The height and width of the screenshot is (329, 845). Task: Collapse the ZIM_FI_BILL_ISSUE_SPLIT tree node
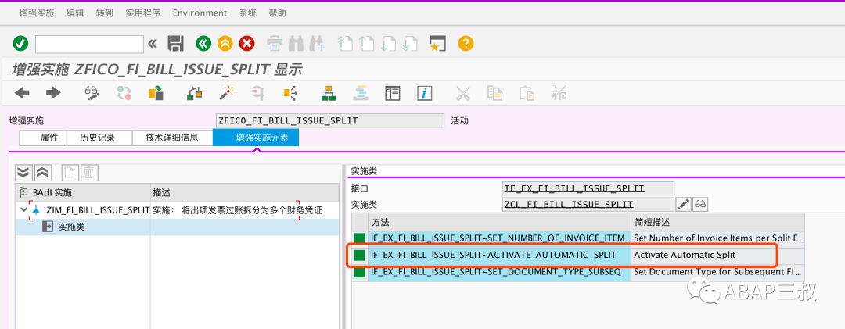[23, 210]
